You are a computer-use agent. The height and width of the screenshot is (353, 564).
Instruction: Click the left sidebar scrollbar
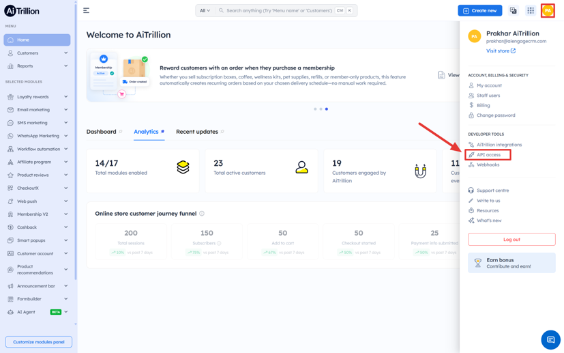pyautogui.click(x=76, y=141)
